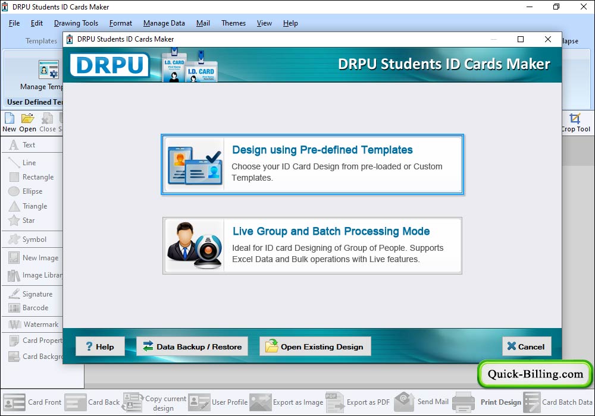This screenshot has width=595, height=416.
Task: Open Manage Templates icon
Action: tap(49, 70)
